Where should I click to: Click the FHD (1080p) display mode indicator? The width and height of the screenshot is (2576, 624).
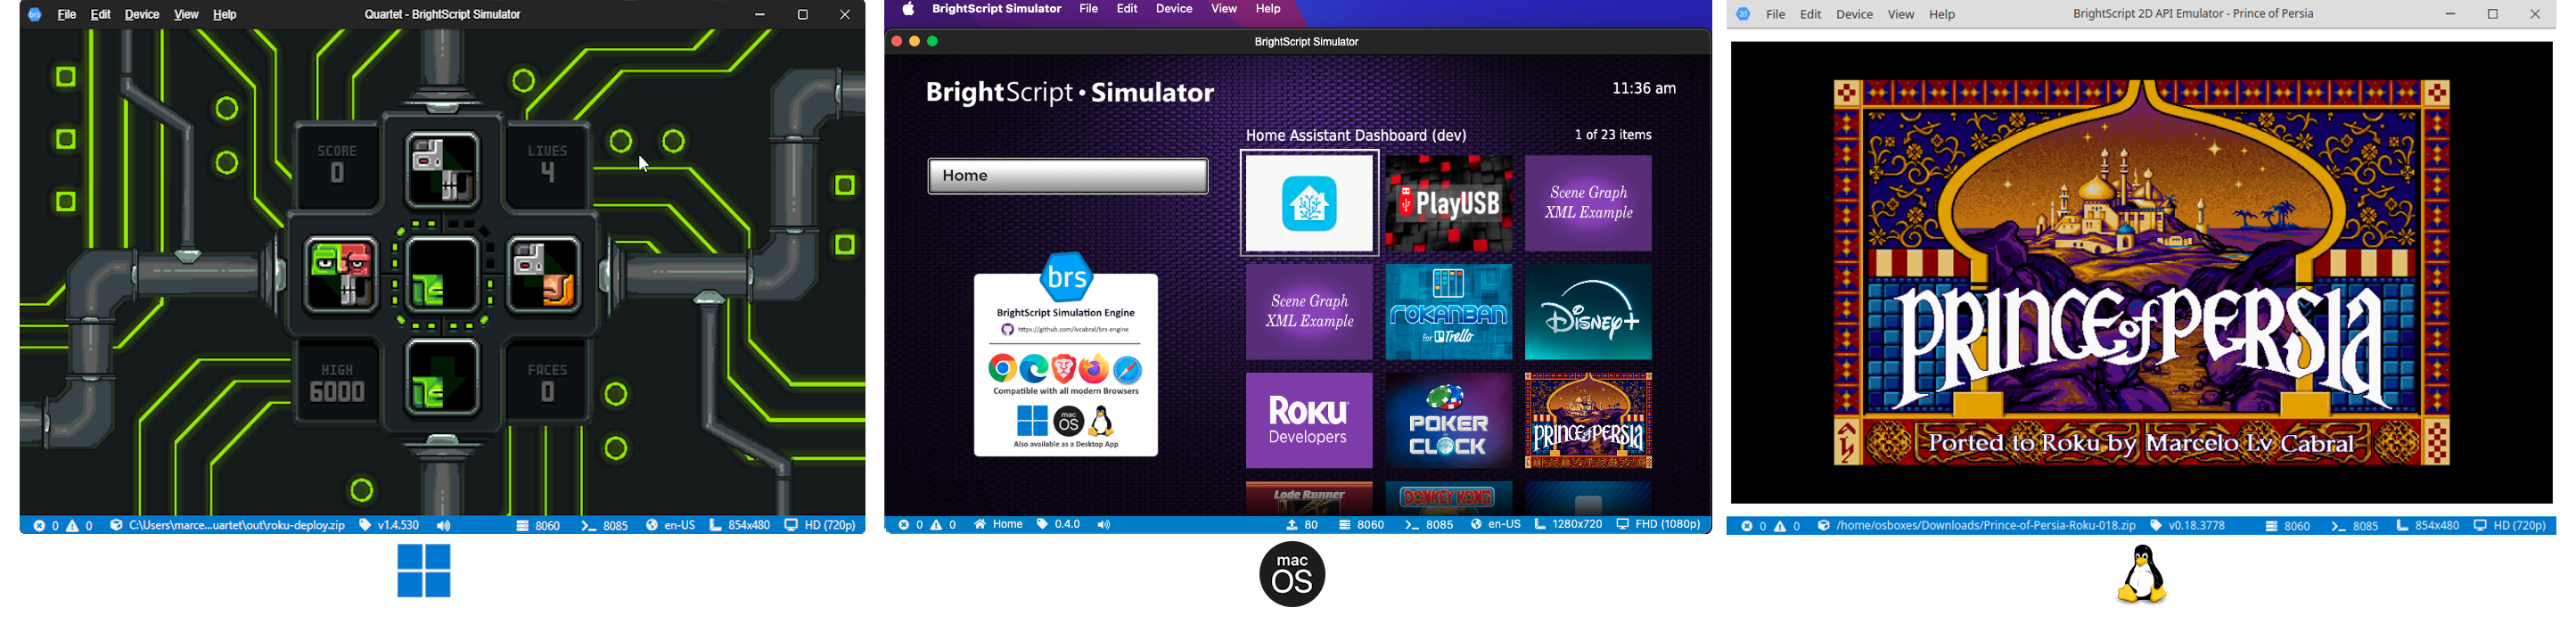(1659, 525)
